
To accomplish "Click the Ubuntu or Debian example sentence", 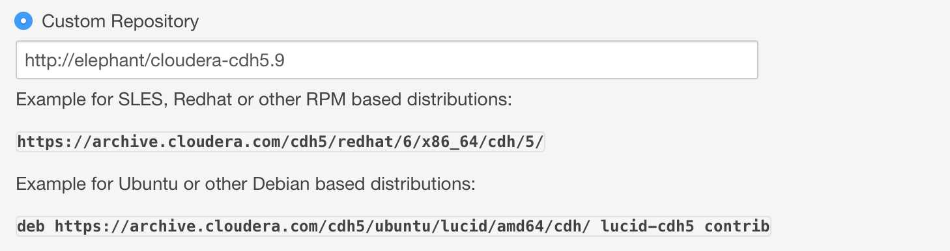I will point(246,184).
